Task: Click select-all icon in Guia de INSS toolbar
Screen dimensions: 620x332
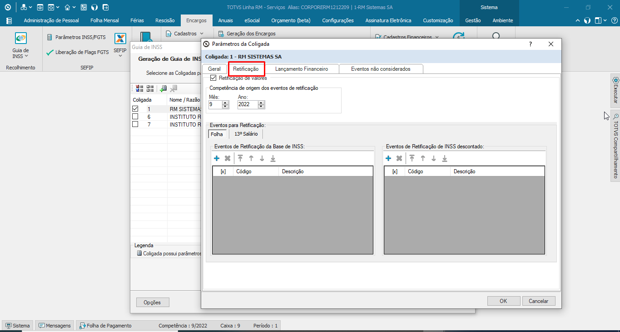Action: click(139, 89)
